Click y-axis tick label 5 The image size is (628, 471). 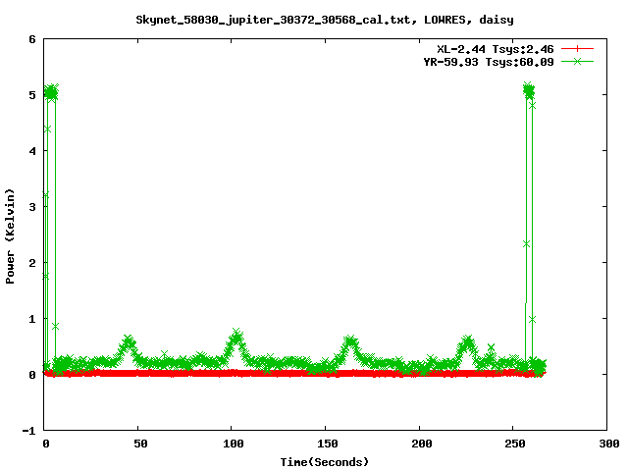(32, 95)
